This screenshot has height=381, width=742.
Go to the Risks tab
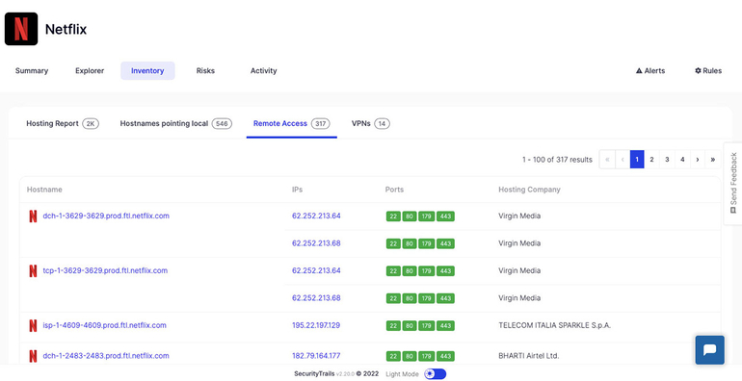pos(205,71)
